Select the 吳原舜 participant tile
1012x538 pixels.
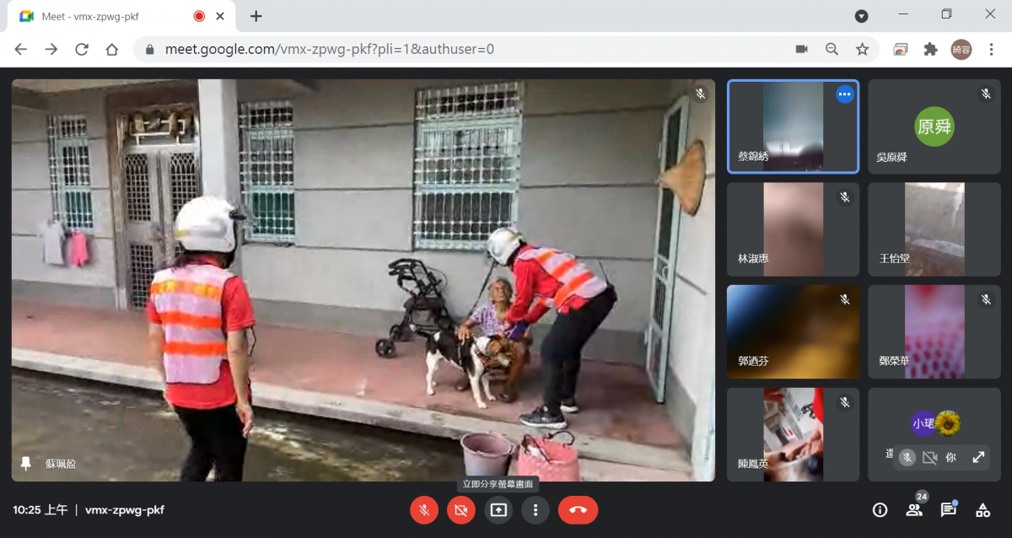pyautogui.click(x=934, y=126)
